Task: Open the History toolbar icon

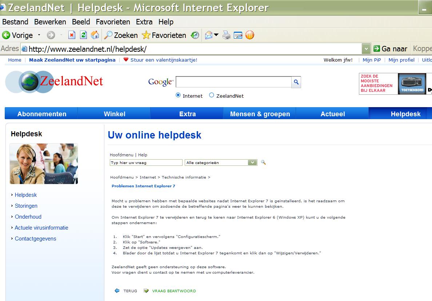Action: pyautogui.click(x=195, y=35)
